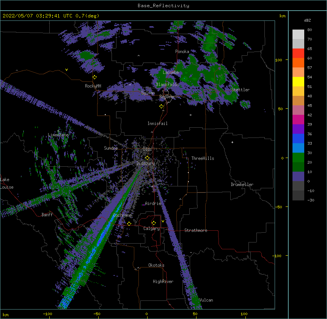
Task: Click the yellow diamond marker south of RedDeer
Action: point(162,106)
